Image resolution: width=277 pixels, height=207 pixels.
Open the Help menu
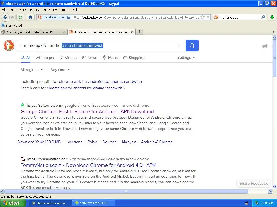tap(75, 10)
